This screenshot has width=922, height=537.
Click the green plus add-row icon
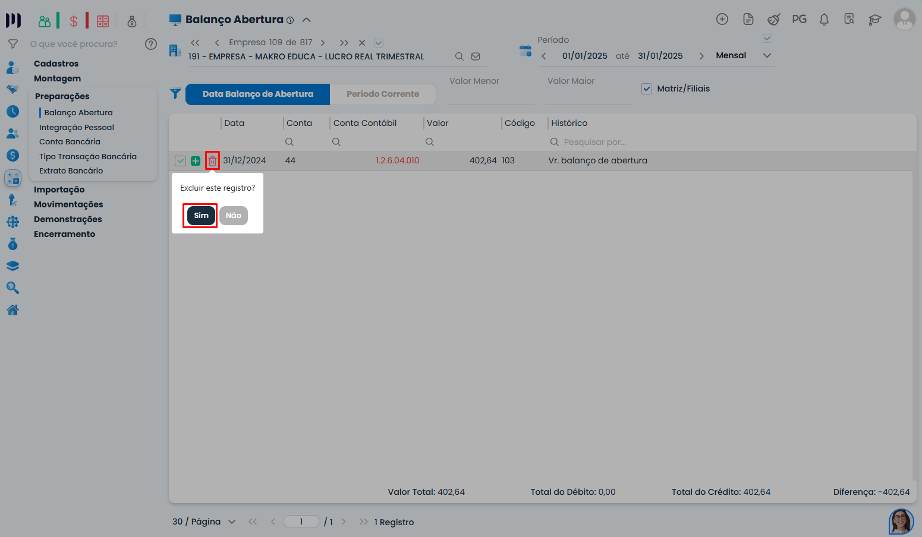(196, 161)
